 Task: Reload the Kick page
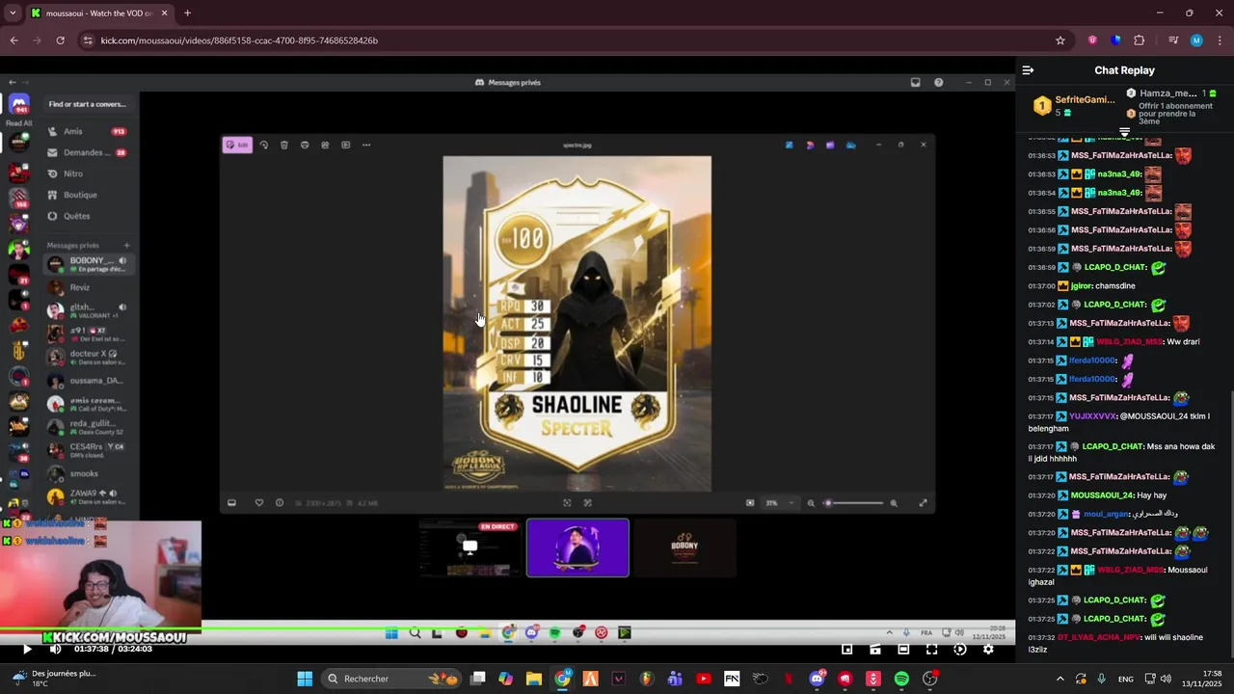click(60, 40)
